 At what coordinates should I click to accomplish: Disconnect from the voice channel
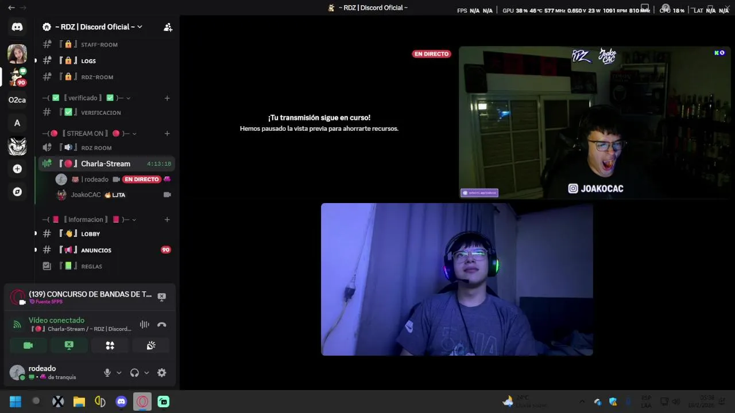click(162, 325)
